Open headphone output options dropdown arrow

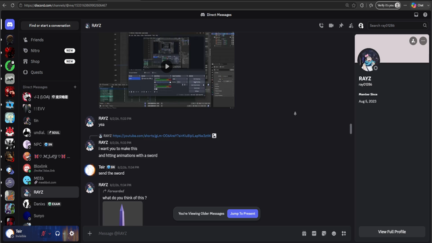[x=64, y=234]
